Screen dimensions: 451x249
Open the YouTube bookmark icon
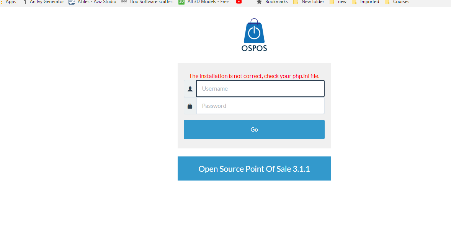[x=239, y=2]
